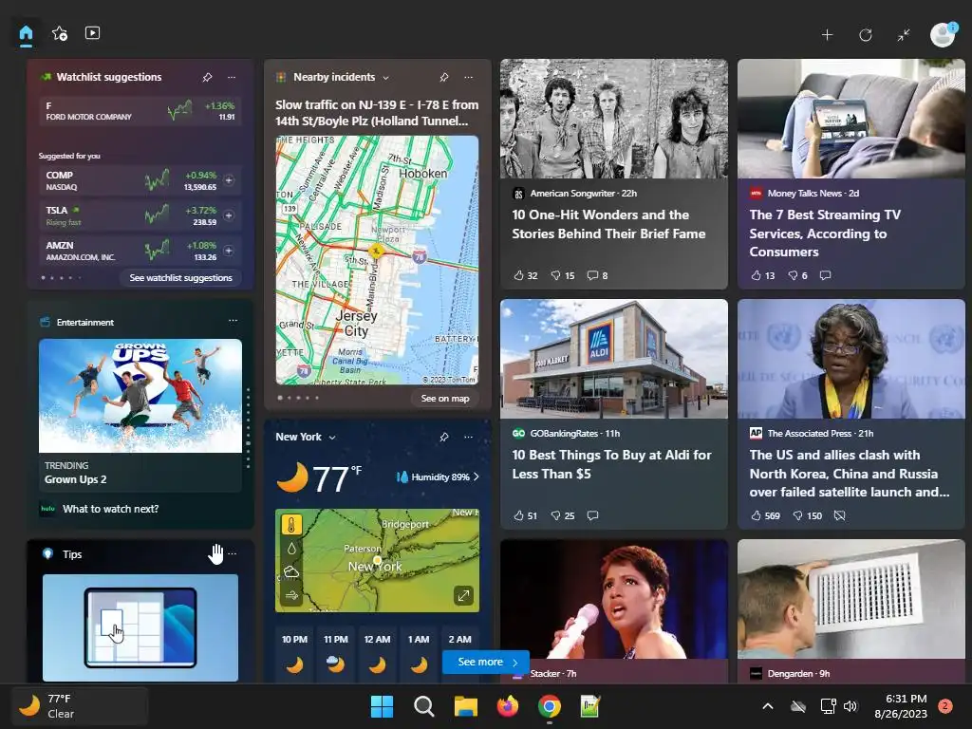972x729 pixels.
Task: Dislike the One-Hit Wonders article
Action: point(563,275)
